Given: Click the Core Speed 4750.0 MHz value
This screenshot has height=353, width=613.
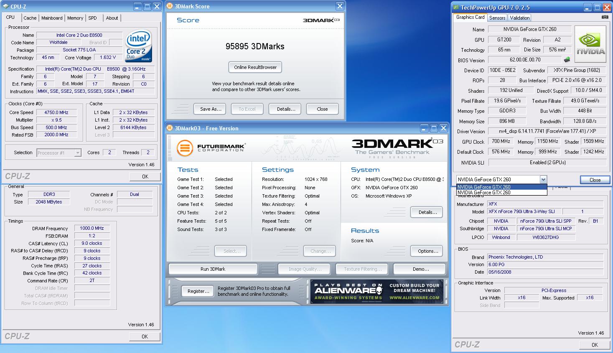Looking at the screenshot, I should (57, 112).
